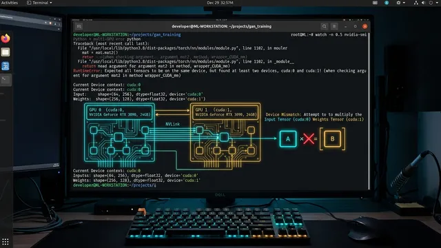
Task: Click the volume speaker icon
Action: 423,3
